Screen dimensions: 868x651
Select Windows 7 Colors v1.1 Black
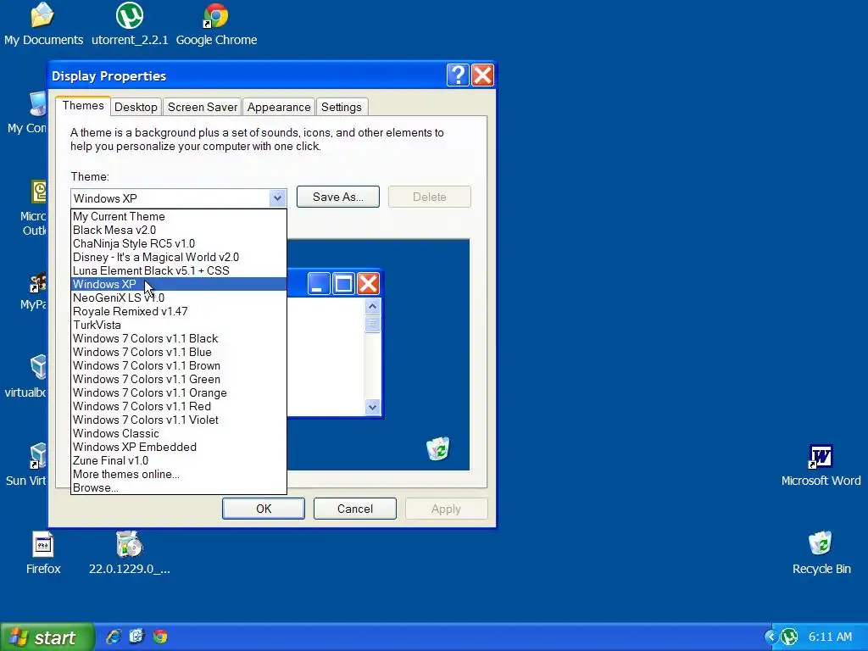178,338
